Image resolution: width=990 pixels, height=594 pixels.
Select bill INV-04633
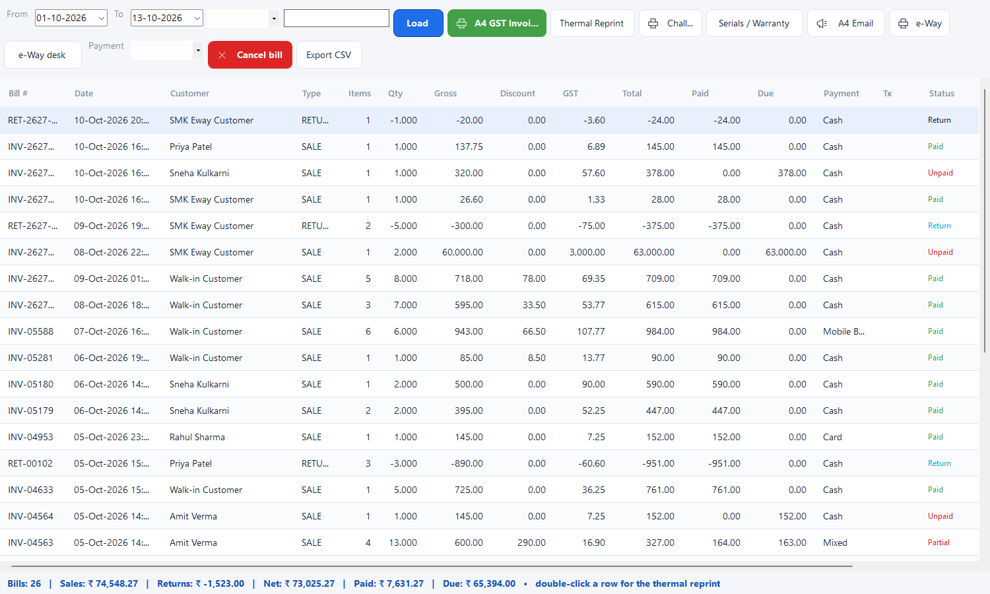point(489,490)
